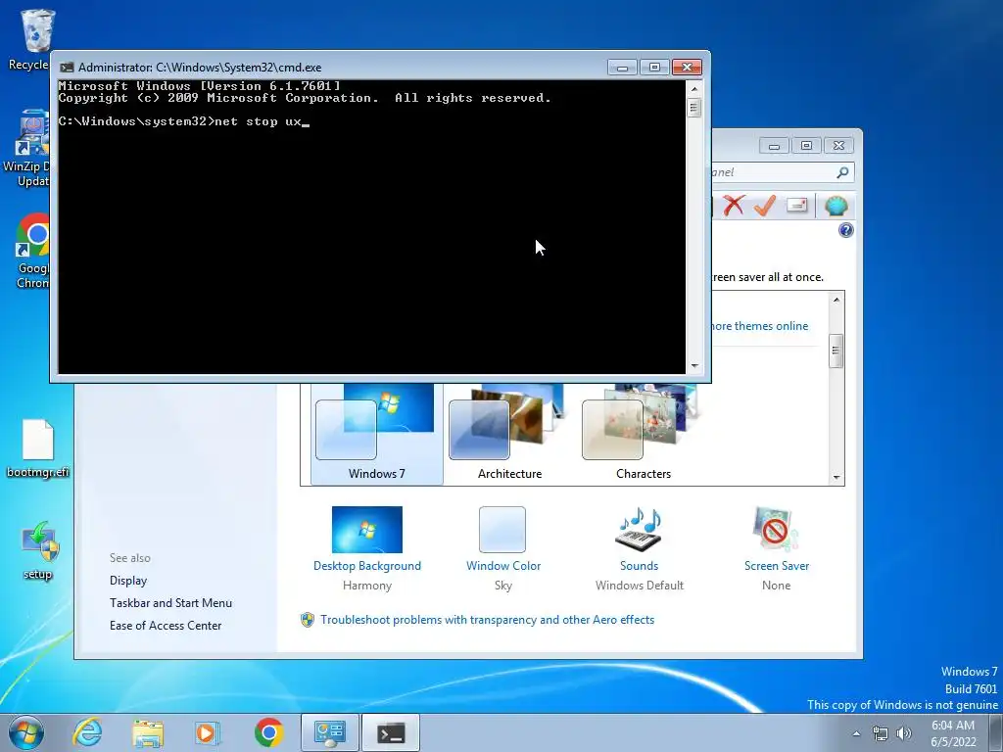Click the card-shaped toolbar icon beside the checkmark
Image resolution: width=1003 pixels, height=752 pixels.
tap(797, 206)
